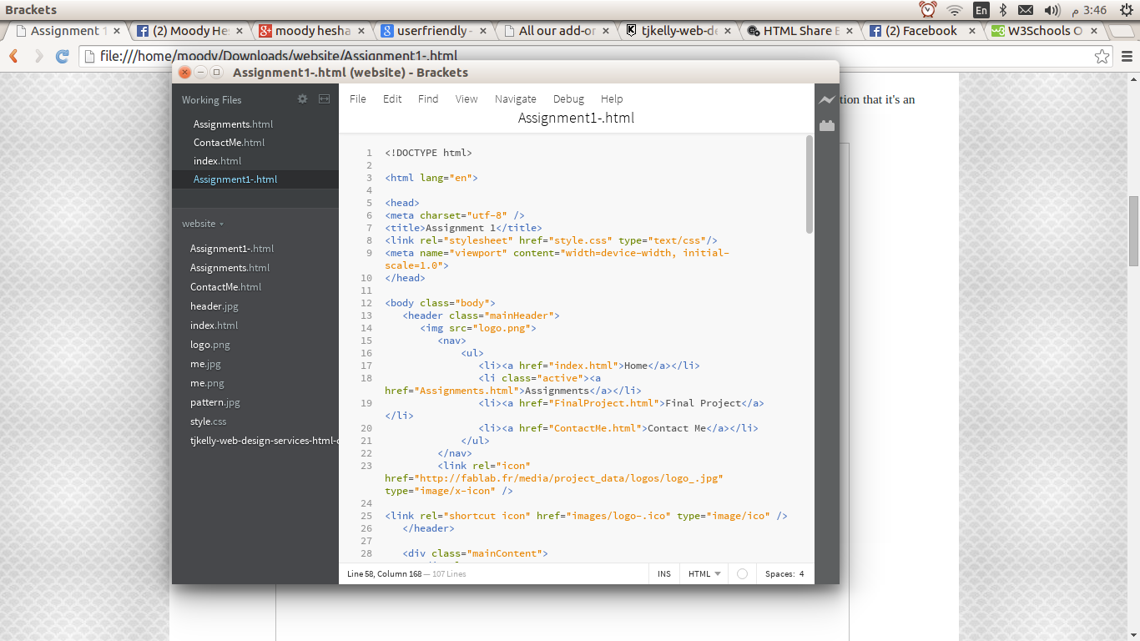Open the alarm clock indicator in system tray
This screenshot has width=1140, height=641.
pos(927,10)
